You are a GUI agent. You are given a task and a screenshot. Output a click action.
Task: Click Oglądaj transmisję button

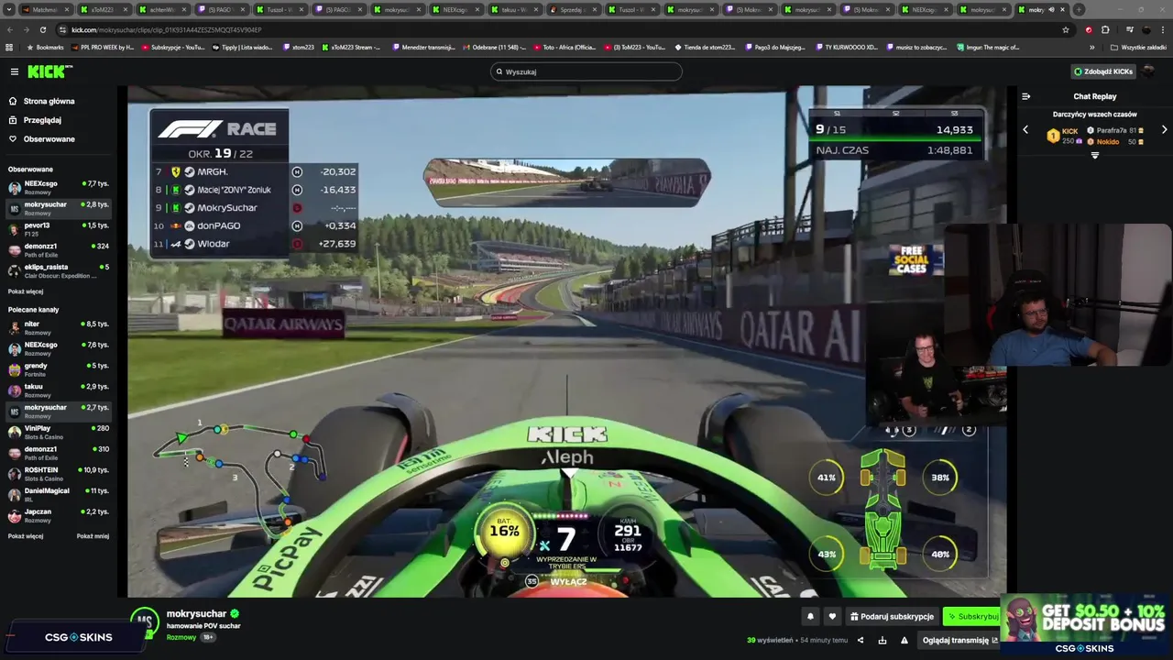959,640
